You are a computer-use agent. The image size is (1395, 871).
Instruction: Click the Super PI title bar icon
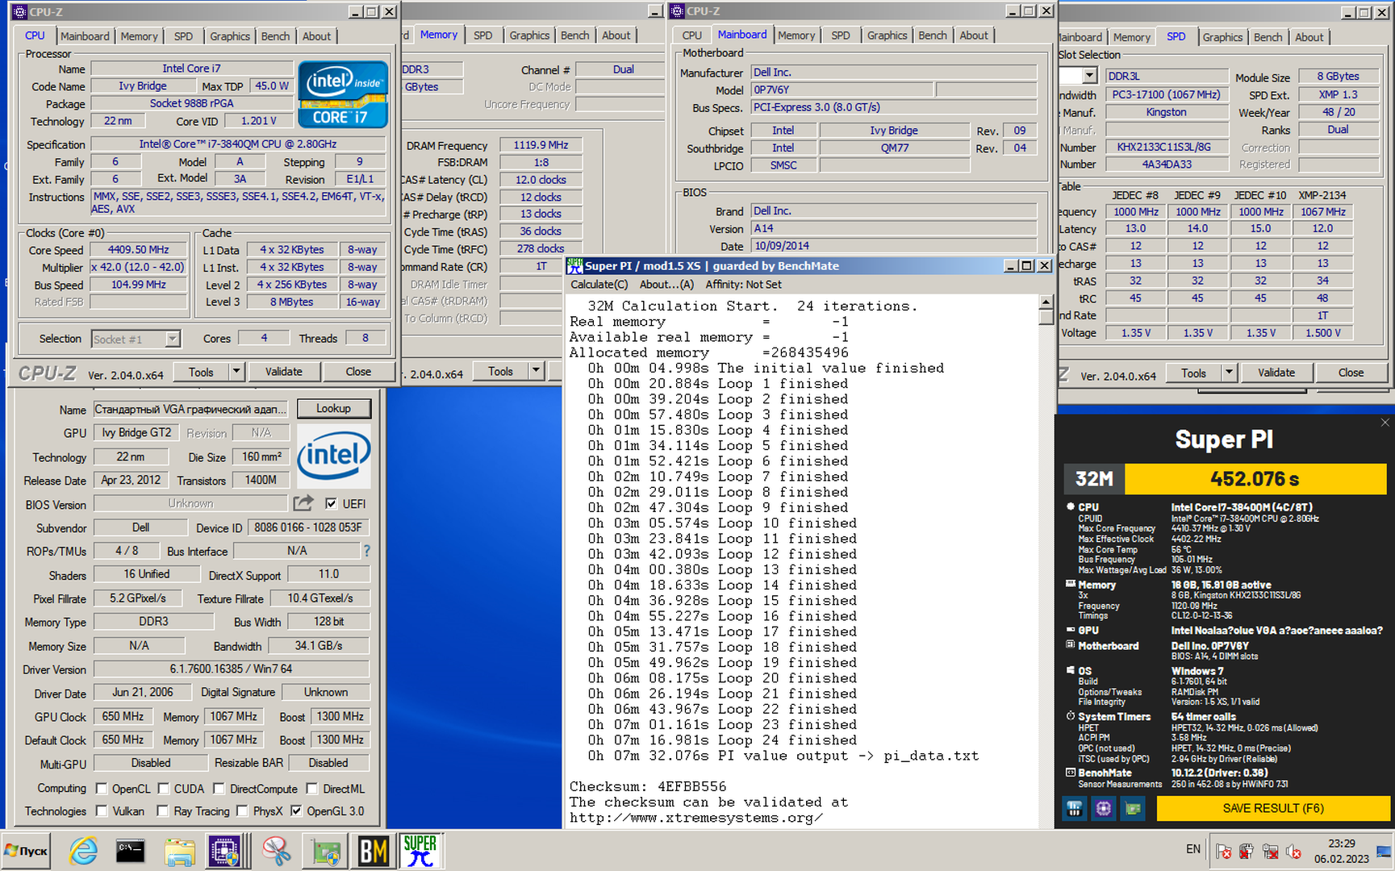coord(574,265)
